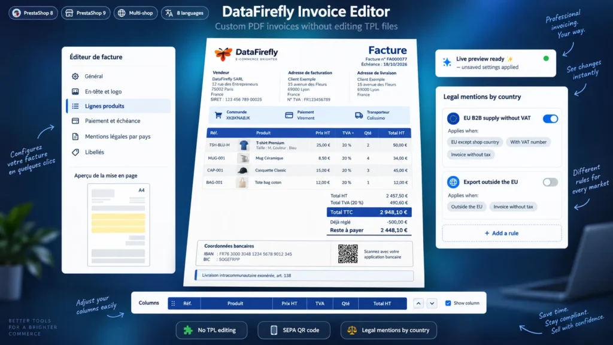Click the EU except shop country tag
Viewport: 613px width, 345px height.
tap(475, 142)
